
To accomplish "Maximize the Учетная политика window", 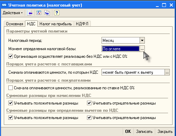I will [164, 5].
